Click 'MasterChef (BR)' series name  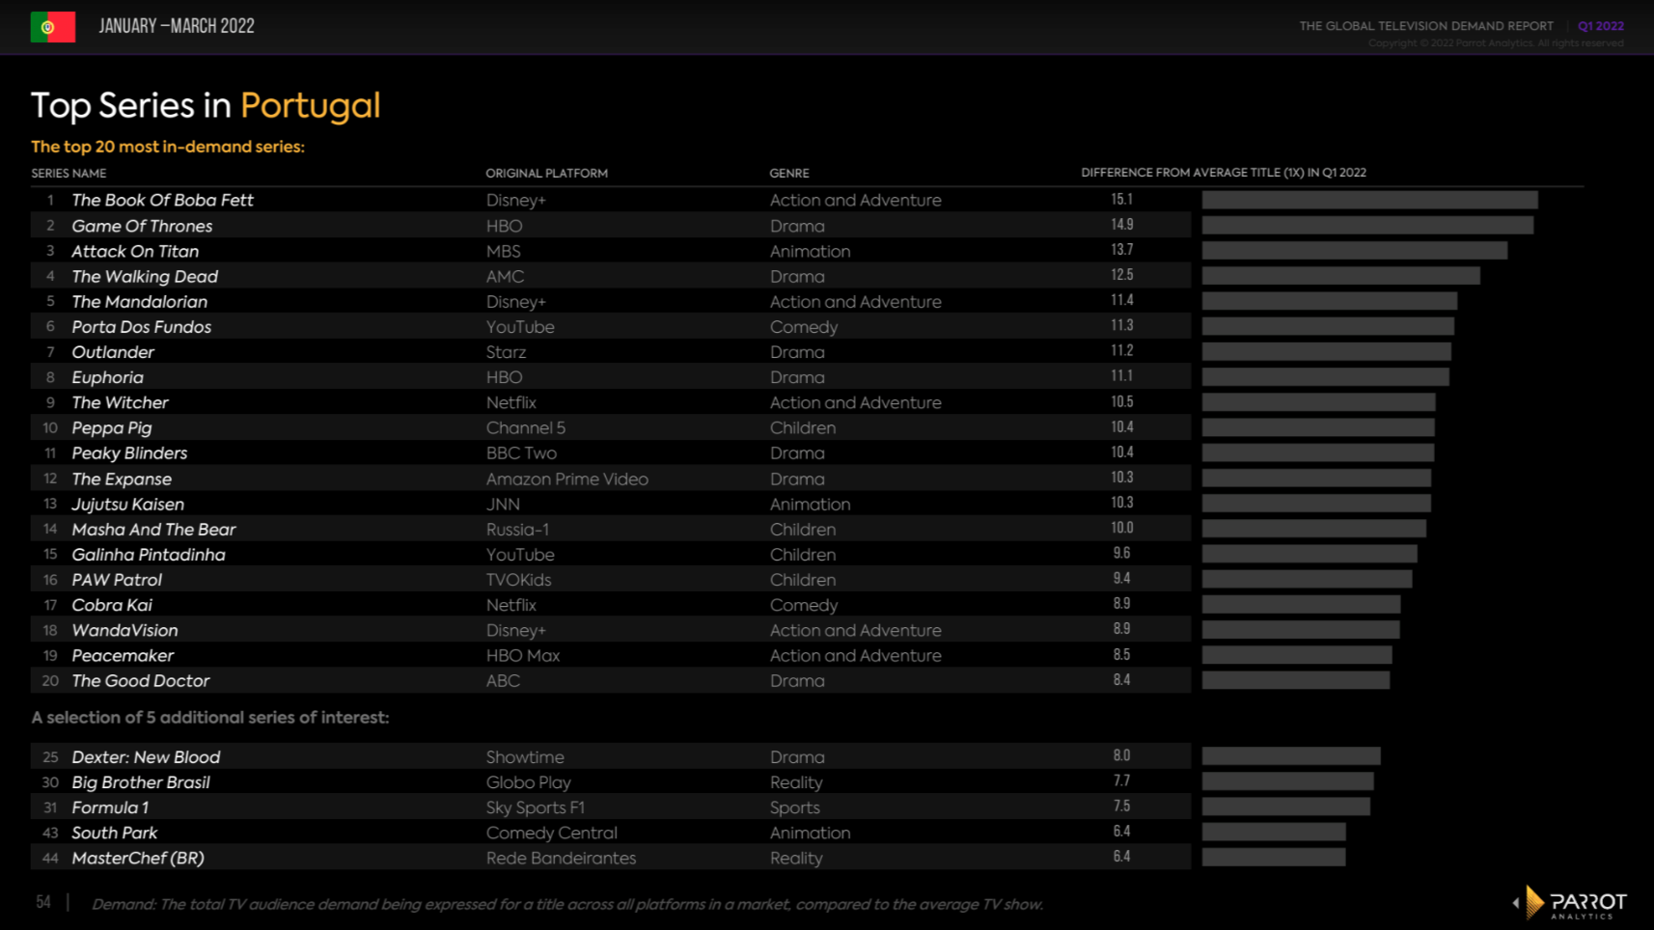[138, 858]
